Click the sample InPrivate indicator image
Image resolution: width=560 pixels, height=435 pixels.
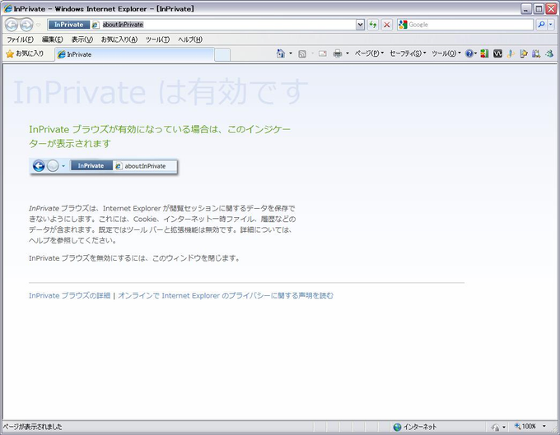(104, 166)
